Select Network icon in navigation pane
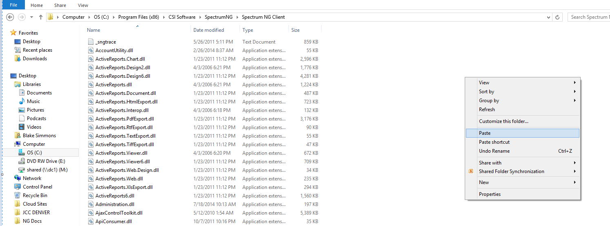The width and height of the screenshot is (610, 226). (x=18, y=178)
